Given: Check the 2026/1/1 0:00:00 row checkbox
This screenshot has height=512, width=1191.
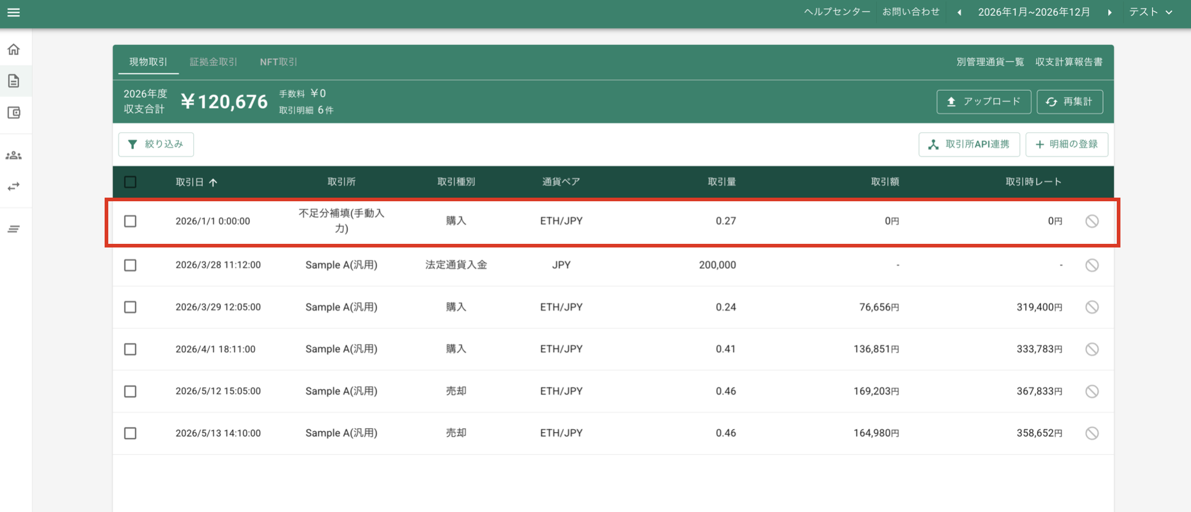Looking at the screenshot, I should (130, 221).
